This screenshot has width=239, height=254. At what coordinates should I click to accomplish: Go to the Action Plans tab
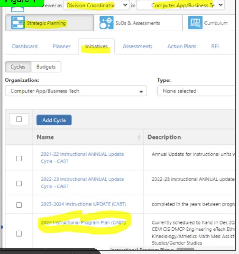click(x=182, y=47)
